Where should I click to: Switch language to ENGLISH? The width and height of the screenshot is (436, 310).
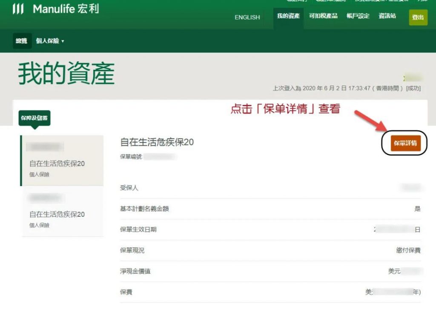pyautogui.click(x=247, y=17)
